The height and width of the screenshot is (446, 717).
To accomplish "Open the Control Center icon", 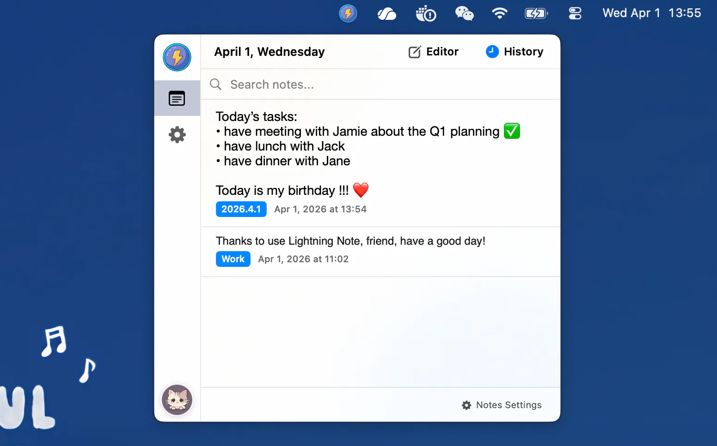I will 575,13.
